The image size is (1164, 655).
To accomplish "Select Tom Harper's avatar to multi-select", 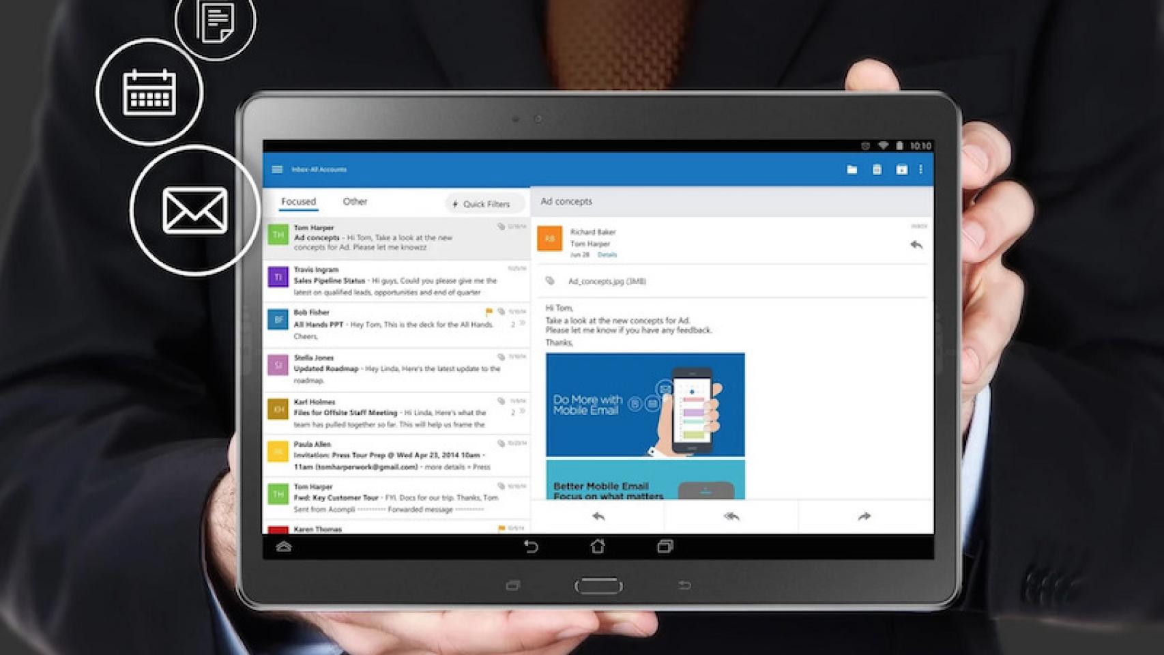I will [277, 234].
